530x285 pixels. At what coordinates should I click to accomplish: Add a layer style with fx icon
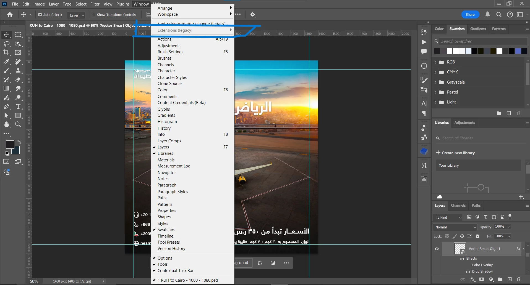point(472,279)
